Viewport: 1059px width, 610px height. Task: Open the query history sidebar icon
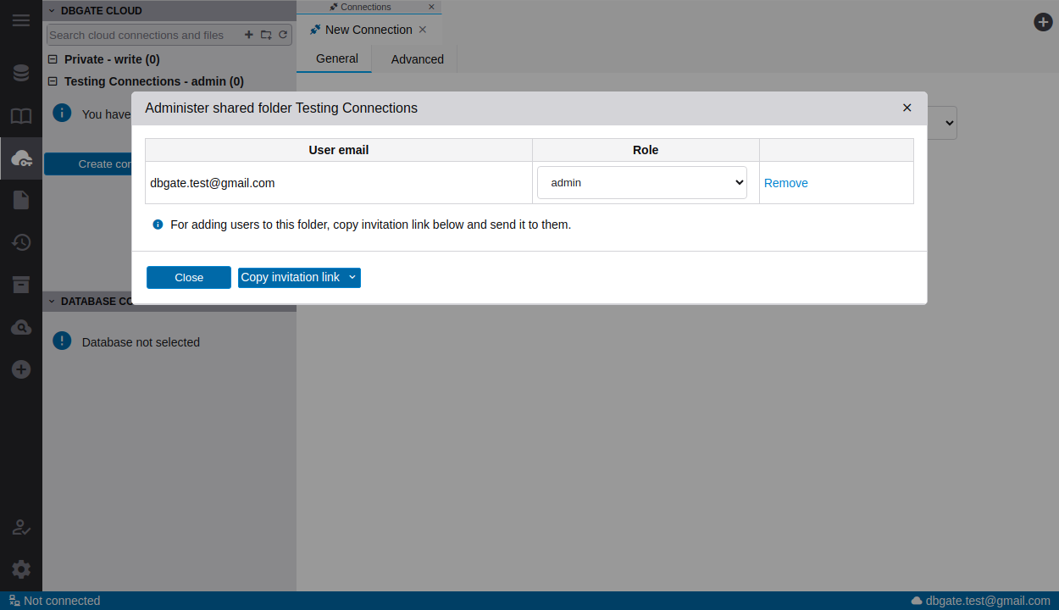click(21, 242)
